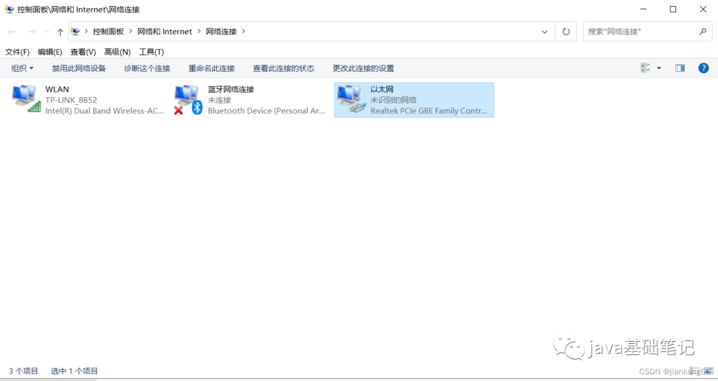Screen dimensions: 718x381
Task: Click the 3 个项目 status bar text
Action: (23, 371)
